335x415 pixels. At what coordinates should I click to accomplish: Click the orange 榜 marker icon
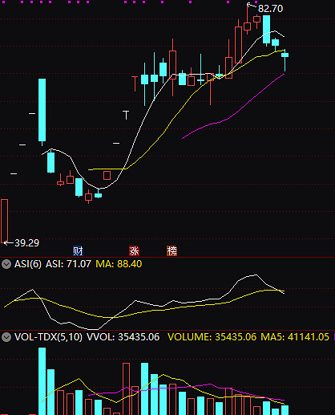click(x=172, y=251)
